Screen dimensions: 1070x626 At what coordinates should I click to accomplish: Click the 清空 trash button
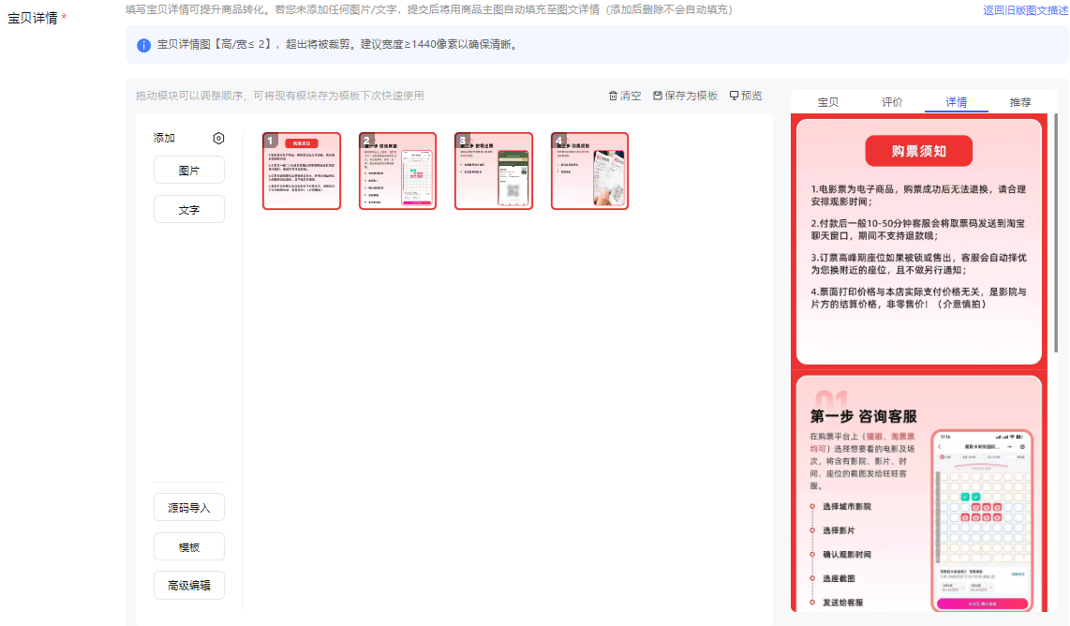[624, 96]
